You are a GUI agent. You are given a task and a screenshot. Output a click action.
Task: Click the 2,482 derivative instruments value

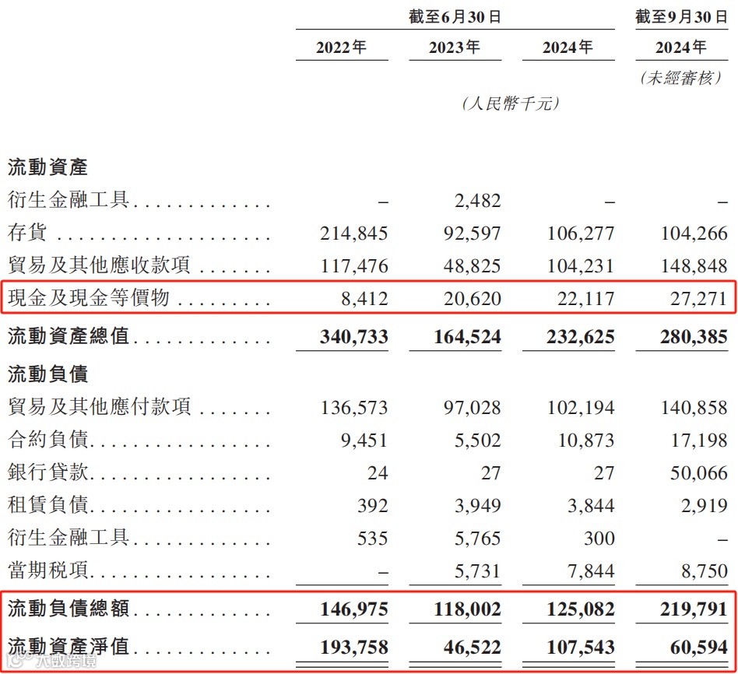tap(477, 201)
